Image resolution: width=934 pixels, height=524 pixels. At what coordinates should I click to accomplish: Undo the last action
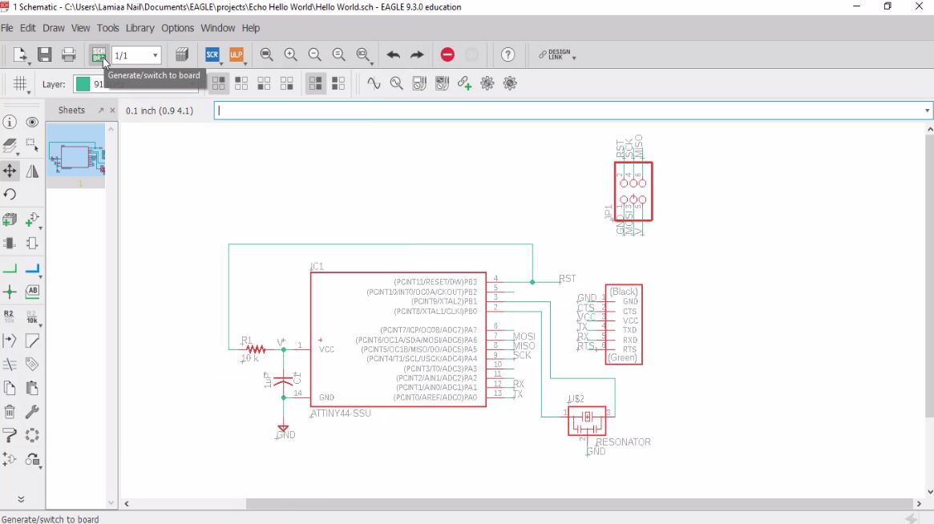[x=393, y=54]
